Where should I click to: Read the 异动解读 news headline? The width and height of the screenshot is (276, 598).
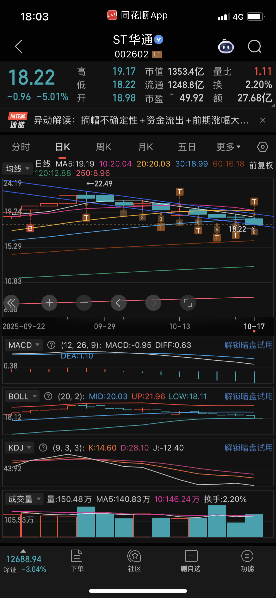coord(141,120)
